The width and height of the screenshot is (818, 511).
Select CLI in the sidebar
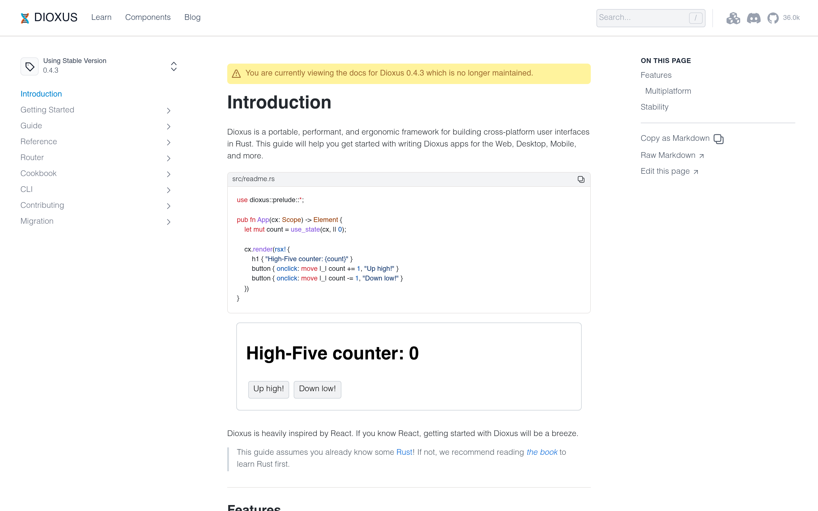(x=26, y=189)
